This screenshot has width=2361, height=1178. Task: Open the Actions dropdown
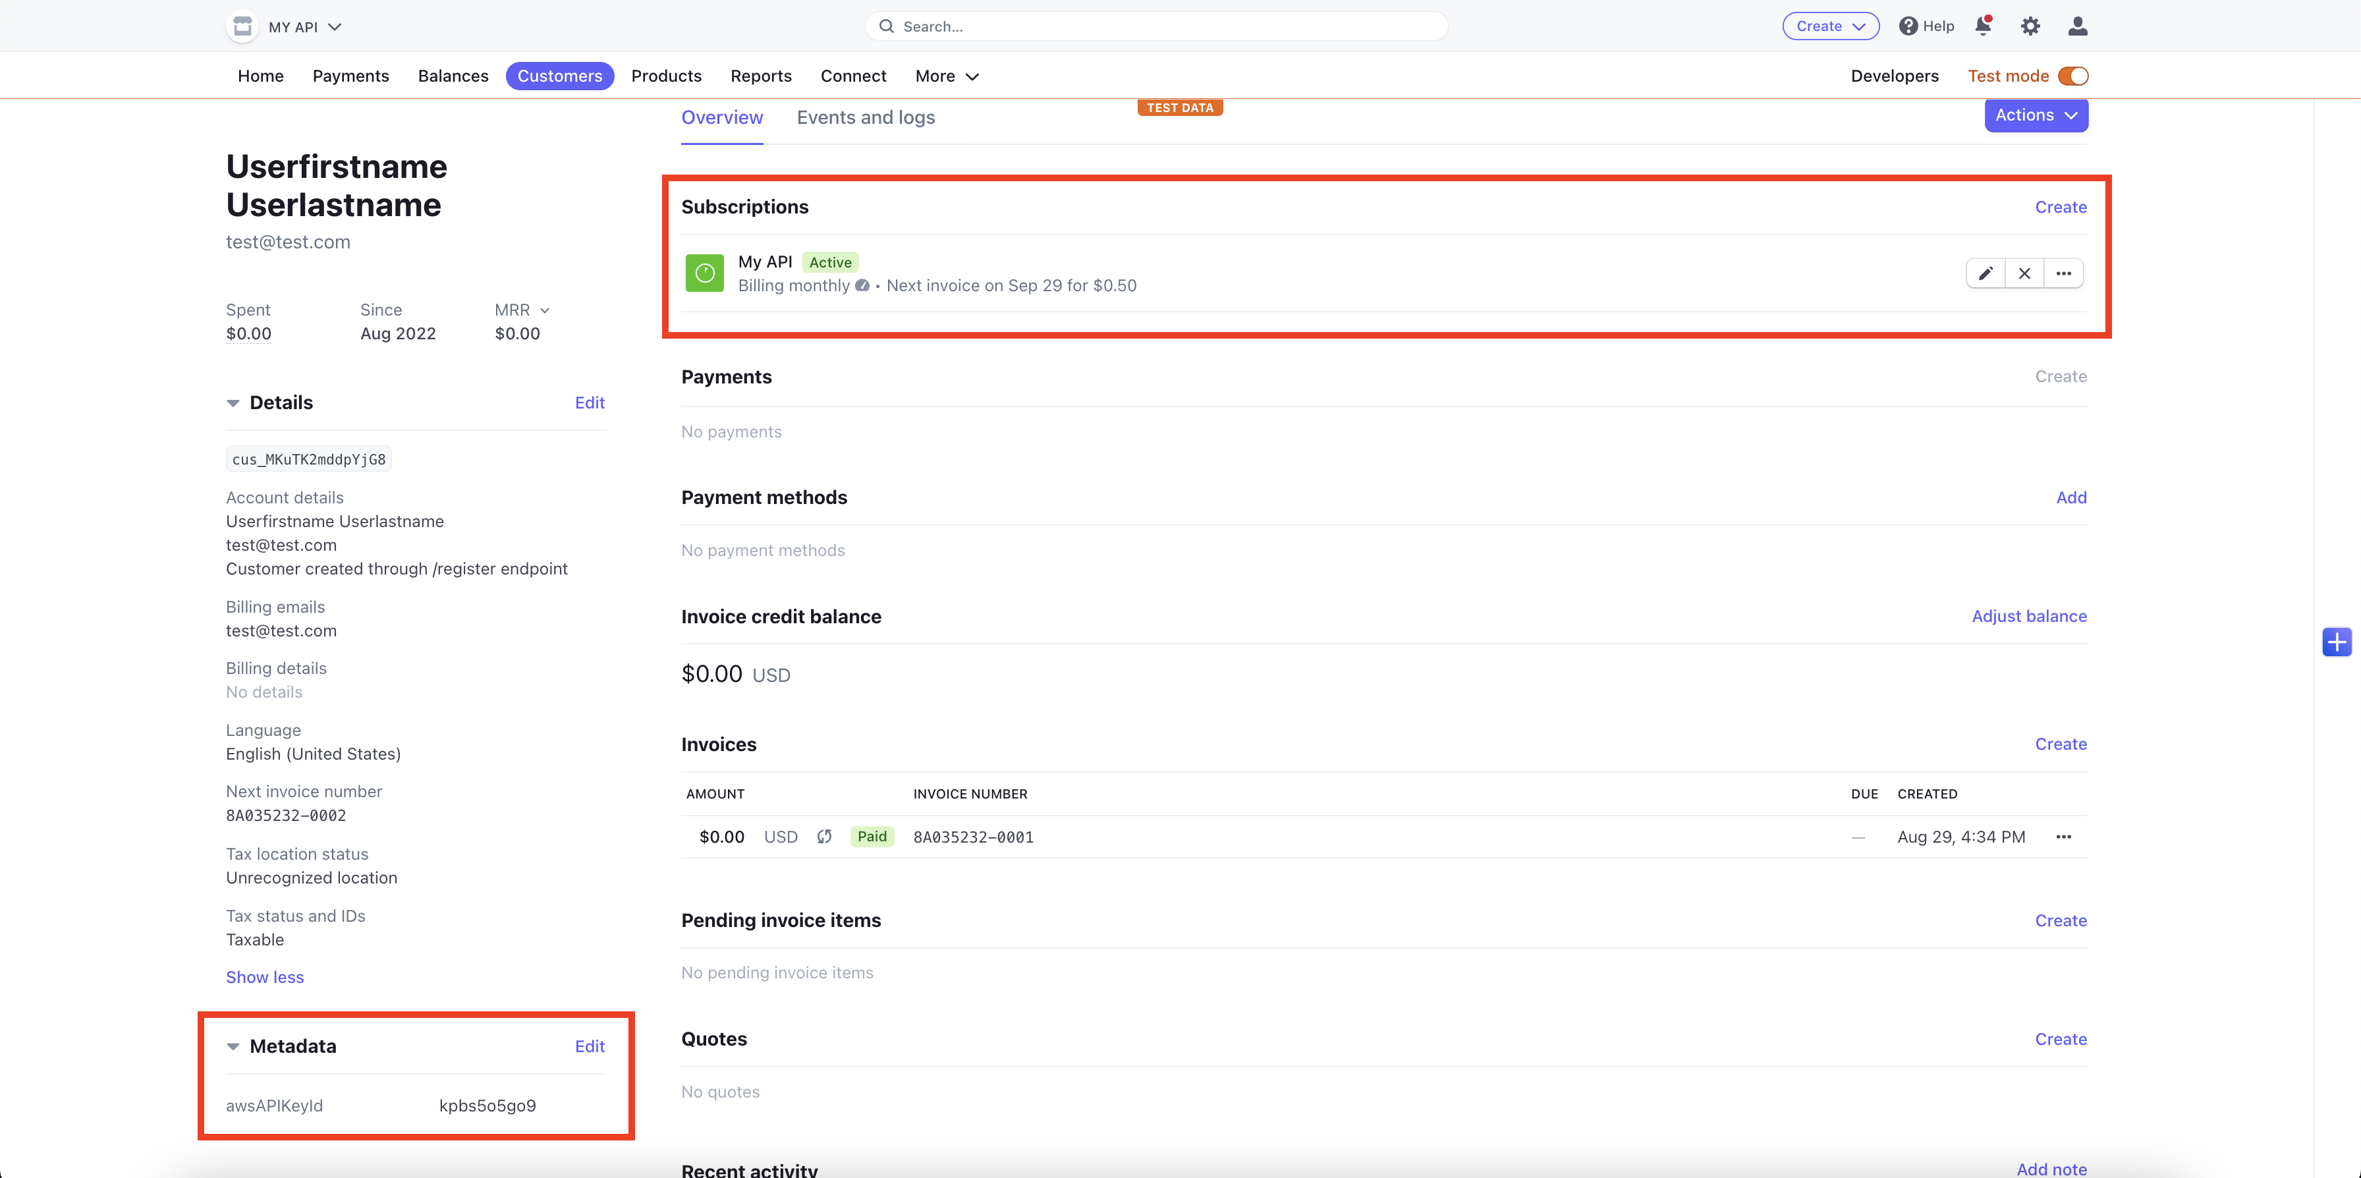[x=2036, y=115]
